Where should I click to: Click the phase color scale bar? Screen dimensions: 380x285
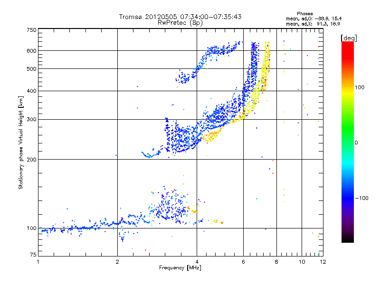tap(348, 142)
